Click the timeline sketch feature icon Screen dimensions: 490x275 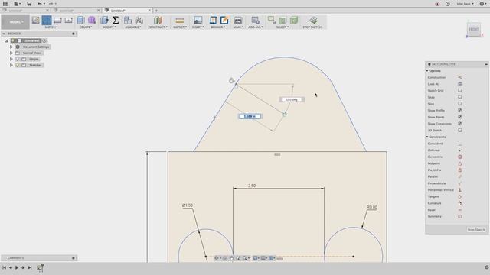40,267
